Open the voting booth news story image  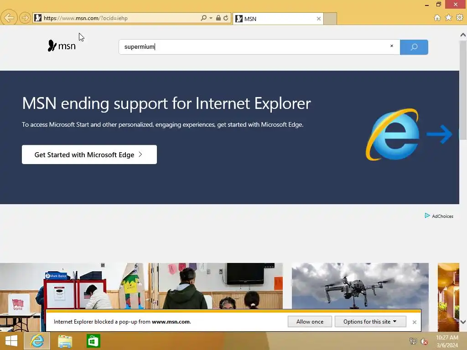[x=141, y=286]
